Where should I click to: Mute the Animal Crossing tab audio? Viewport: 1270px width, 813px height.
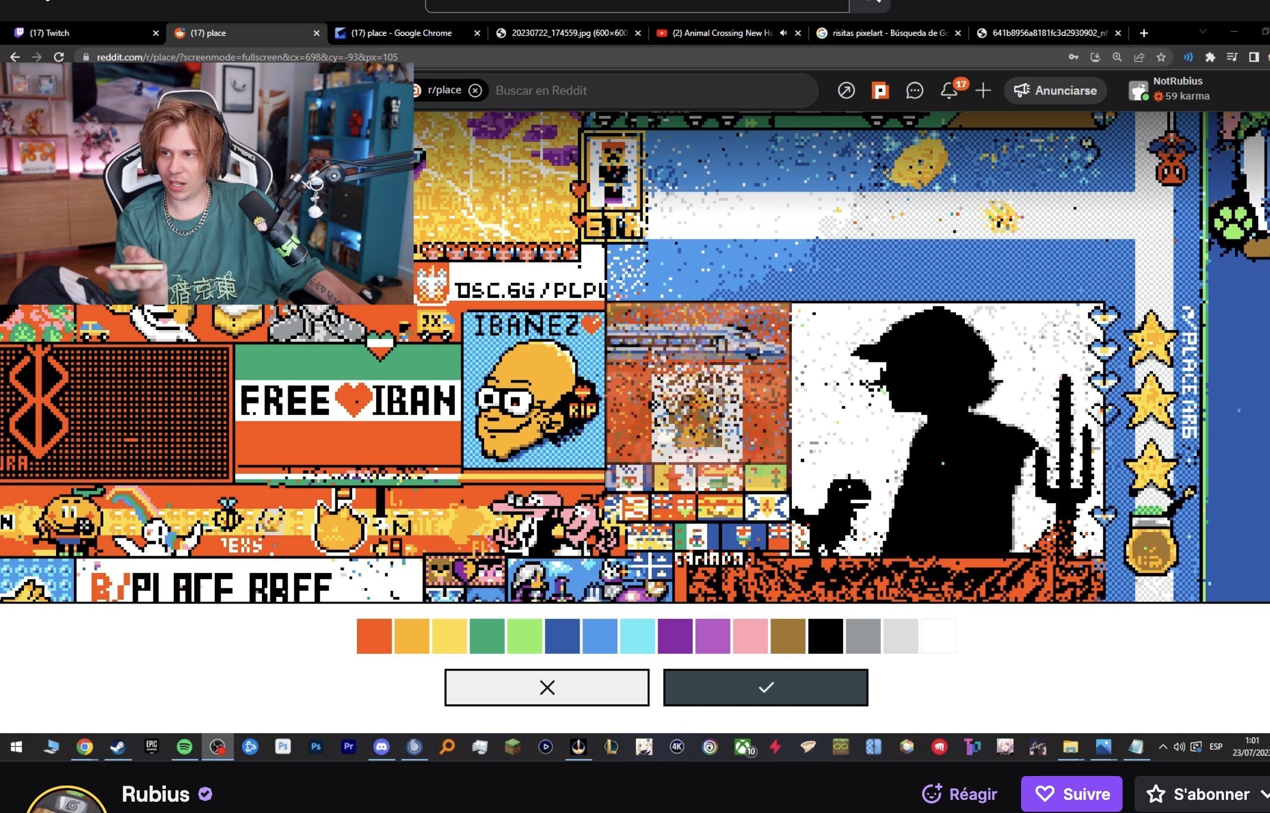coord(784,33)
